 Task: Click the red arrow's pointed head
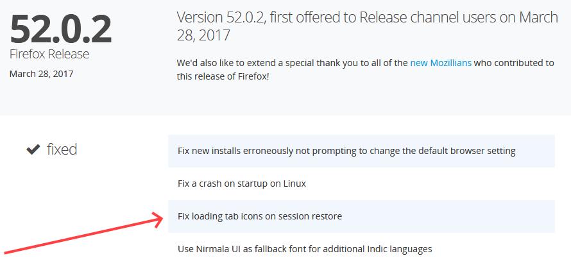[160, 219]
